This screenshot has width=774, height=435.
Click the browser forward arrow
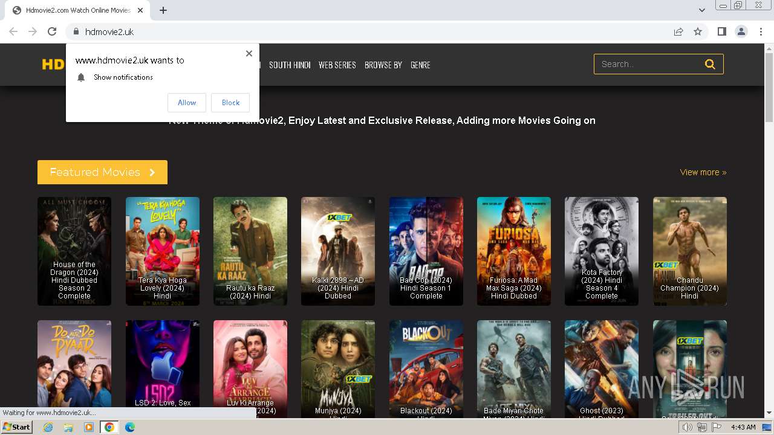coord(33,31)
